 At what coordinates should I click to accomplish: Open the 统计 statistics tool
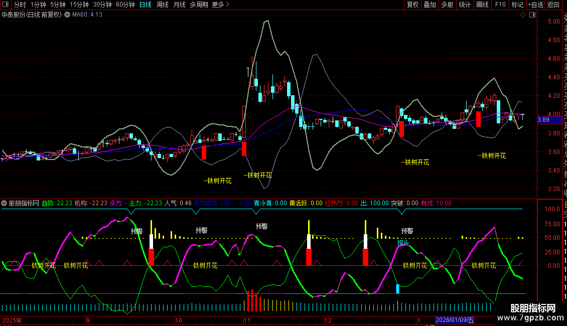465,5
